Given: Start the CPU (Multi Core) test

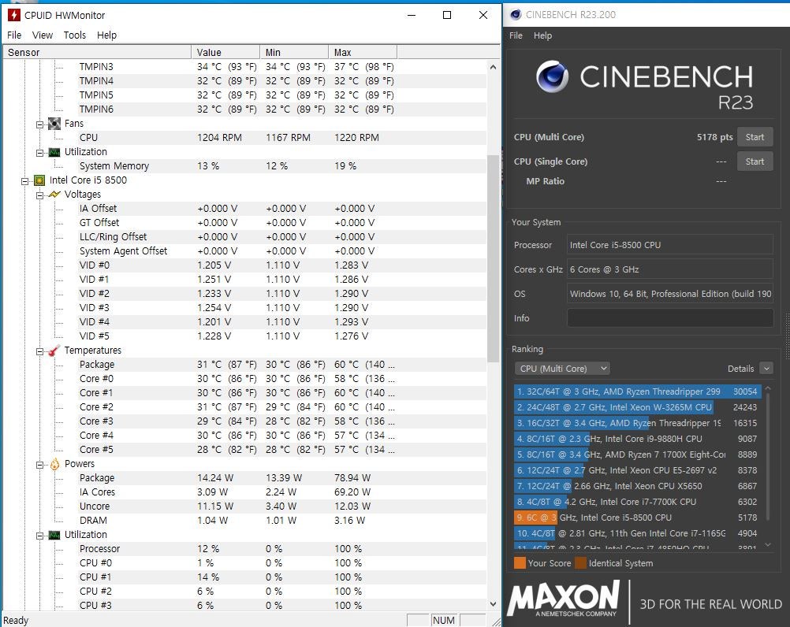Looking at the screenshot, I should pos(755,137).
